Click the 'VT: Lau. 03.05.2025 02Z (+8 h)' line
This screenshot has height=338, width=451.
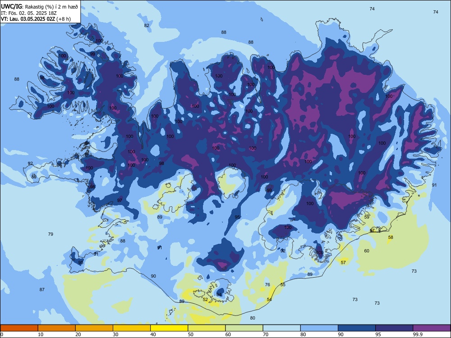[36, 19]
